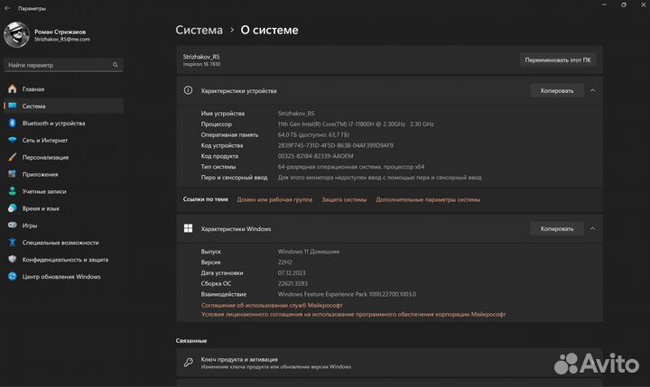This screenshot has height=387, width=650.
Task: Click the magnifier icon in search box
Action: pyautogui.click(x=116, y=65)
